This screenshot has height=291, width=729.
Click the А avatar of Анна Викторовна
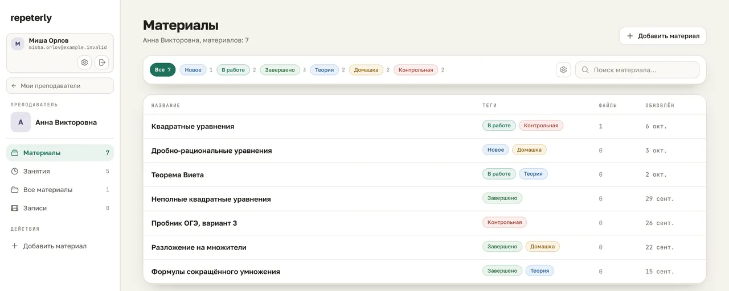(21, 122)
